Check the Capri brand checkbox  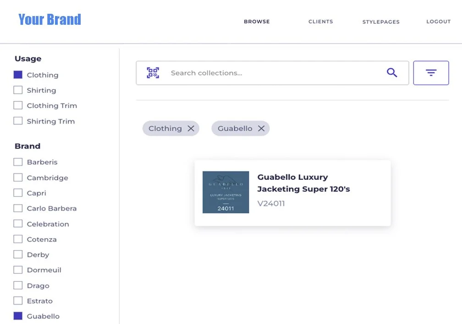pyautogui.click(x=18, y=193)
